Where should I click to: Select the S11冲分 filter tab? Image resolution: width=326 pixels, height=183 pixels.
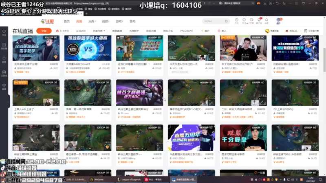point(62,31)
